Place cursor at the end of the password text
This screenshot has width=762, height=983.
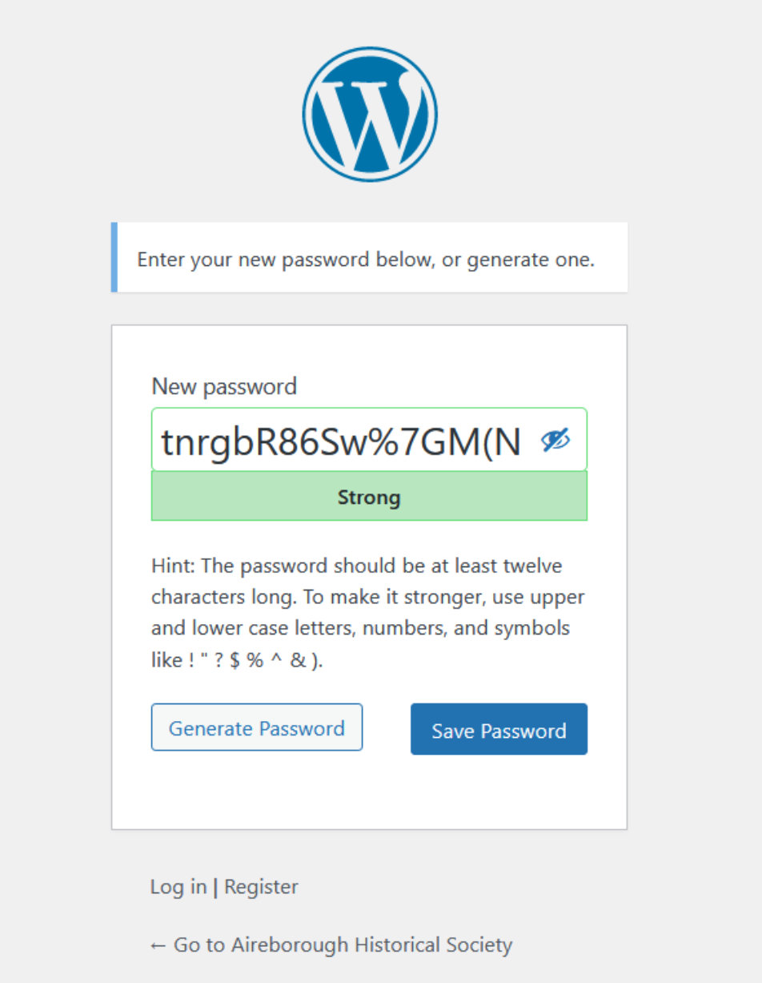523,441
